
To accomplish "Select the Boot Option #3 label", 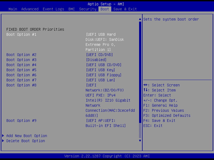I will pos(21,60).
